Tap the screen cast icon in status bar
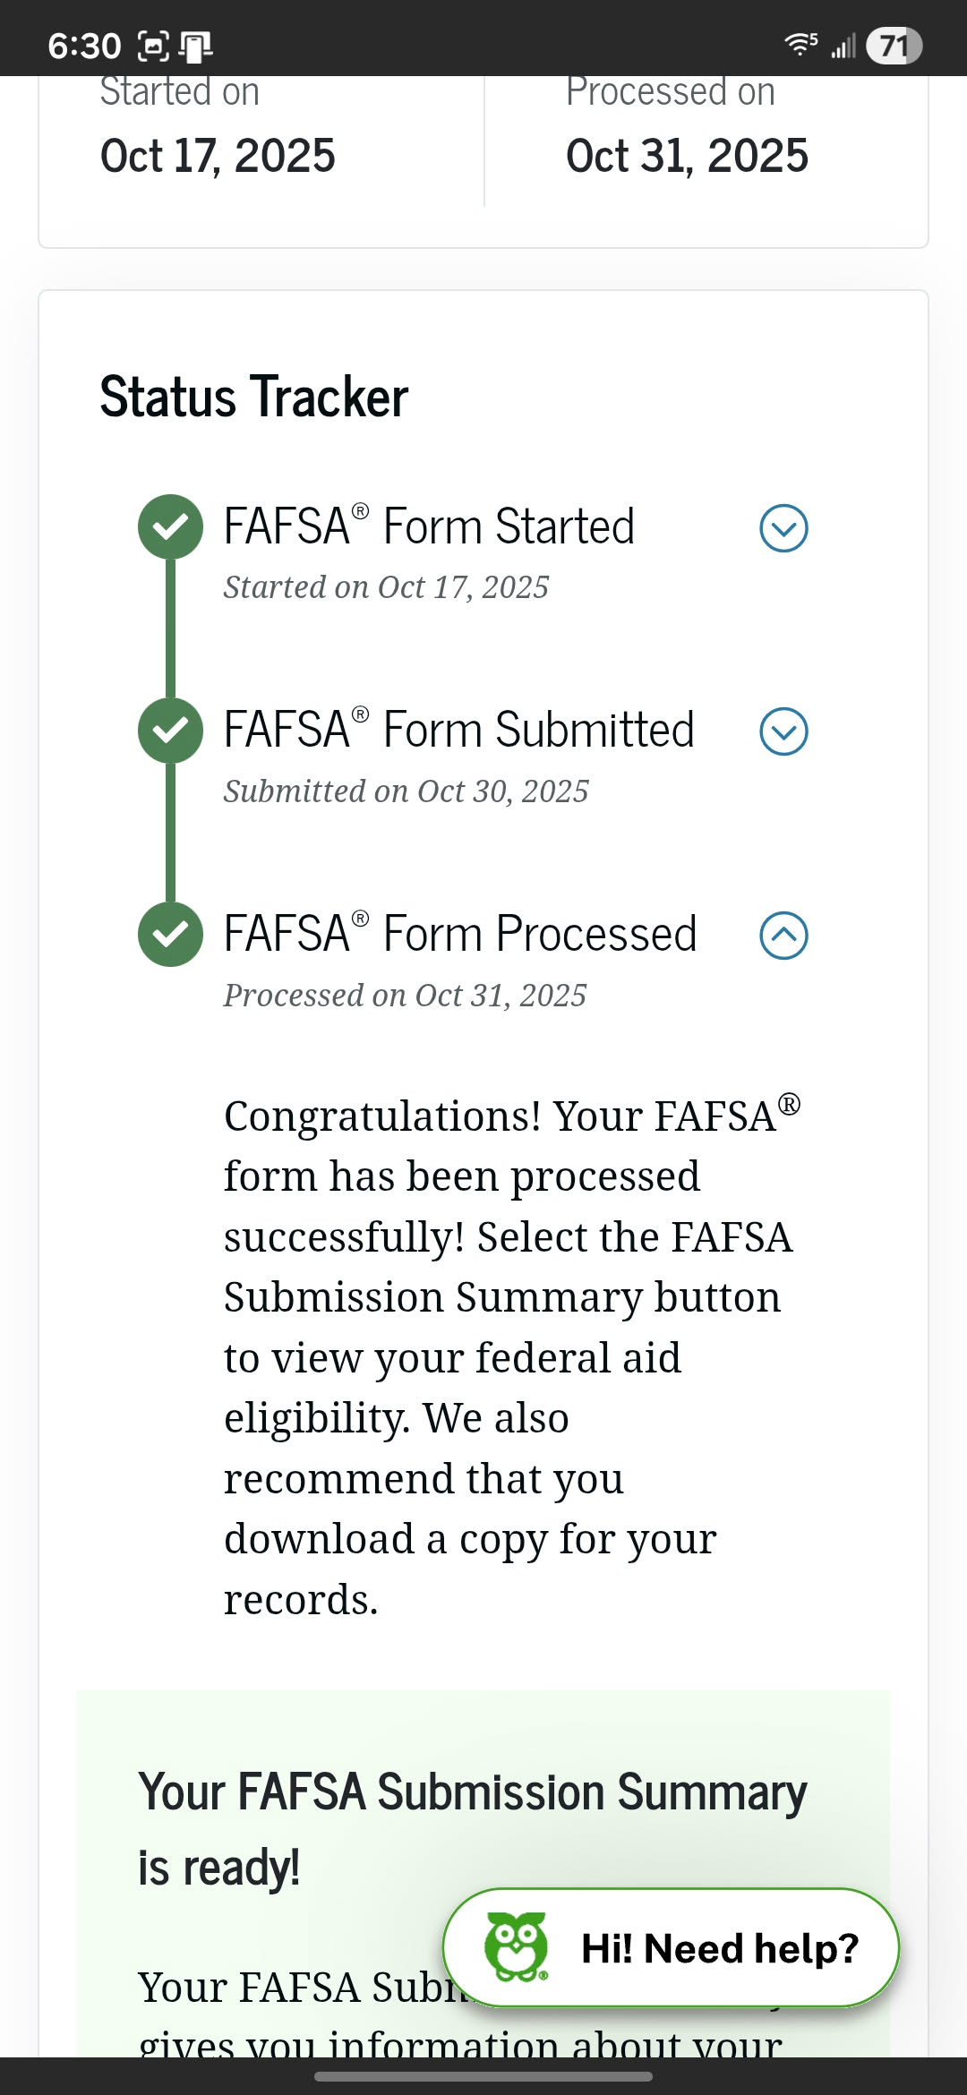The height and width of the screenshot is (2095, 967). coord(195,46)
